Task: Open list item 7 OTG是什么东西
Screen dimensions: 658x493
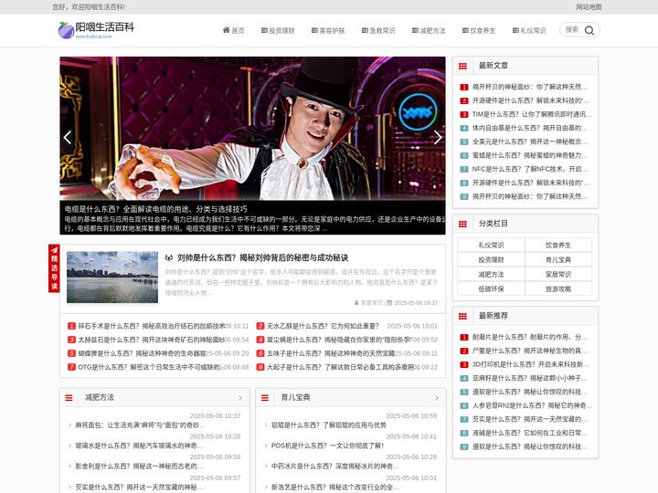Action: (x=149, y=367)
